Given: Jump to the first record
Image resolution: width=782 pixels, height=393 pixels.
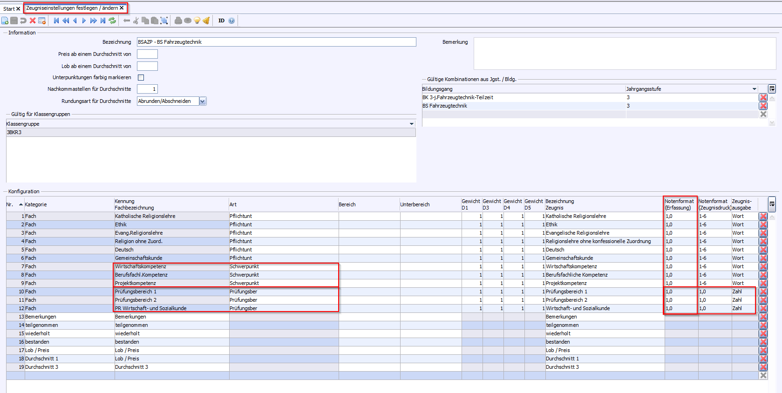Looking at the screenshot, I should pyautogui.click(x=56, y=20).
